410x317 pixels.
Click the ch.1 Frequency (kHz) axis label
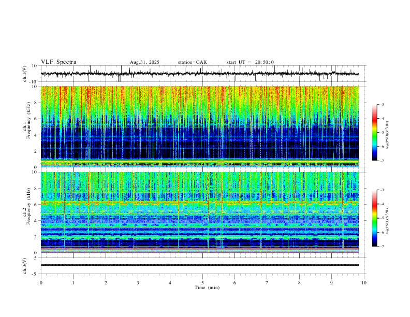[x=27, y=121]
